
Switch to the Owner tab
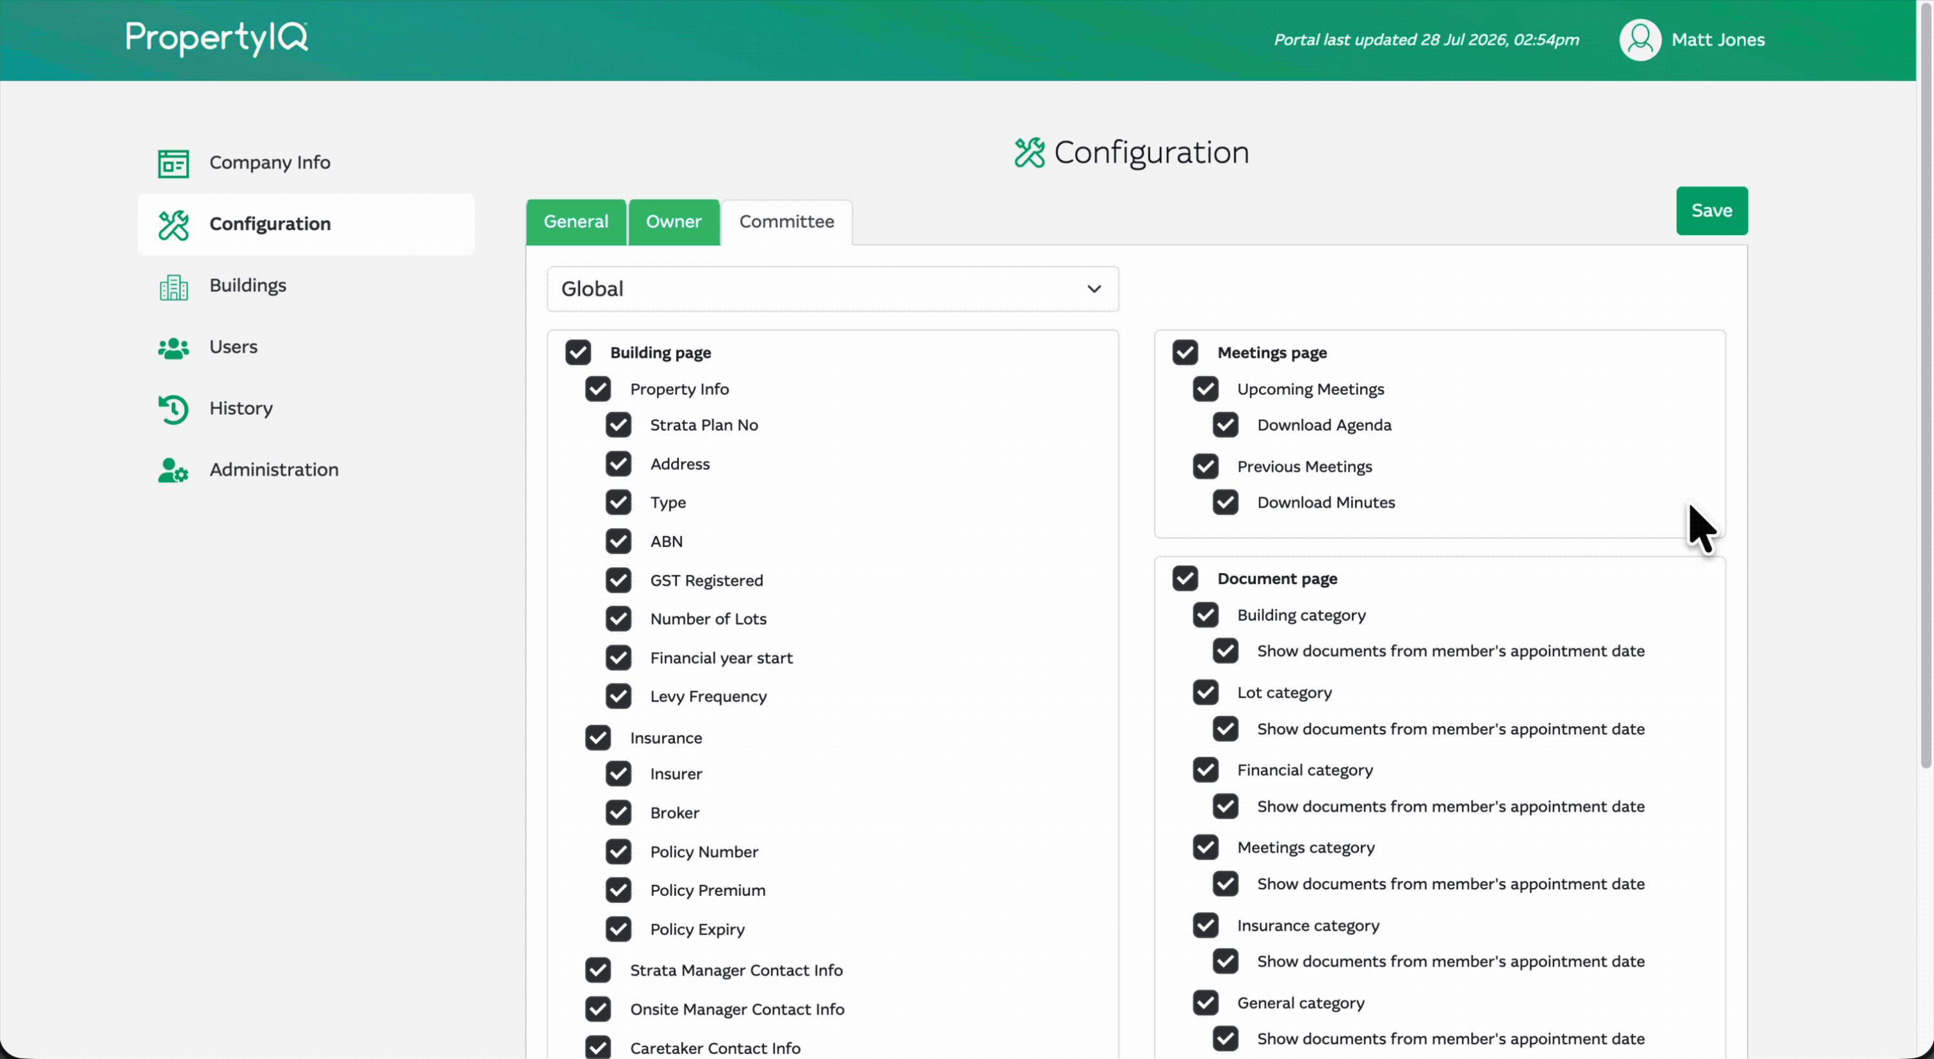coord(674,222)
